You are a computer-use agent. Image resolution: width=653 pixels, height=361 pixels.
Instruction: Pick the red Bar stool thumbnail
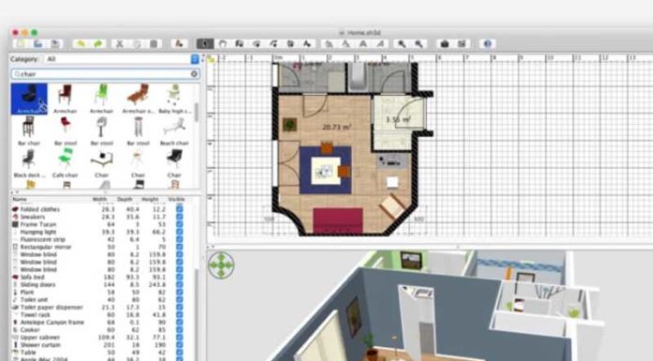tap(65, 130)
